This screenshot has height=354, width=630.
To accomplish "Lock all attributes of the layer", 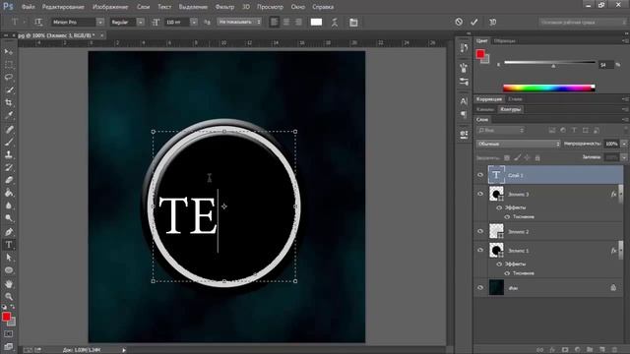I will (x=537, y=157).
